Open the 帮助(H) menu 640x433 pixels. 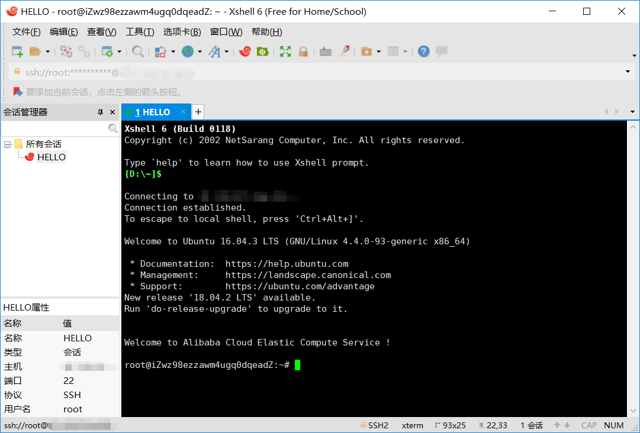(267, 32)
